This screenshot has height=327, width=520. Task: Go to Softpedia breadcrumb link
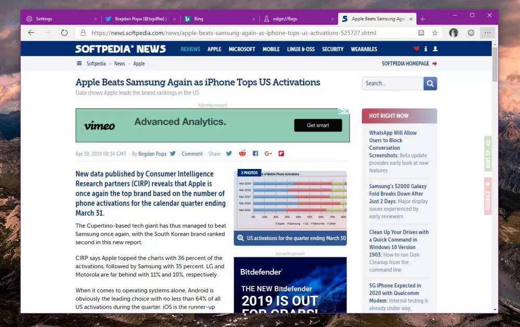[x=96, y=63]
